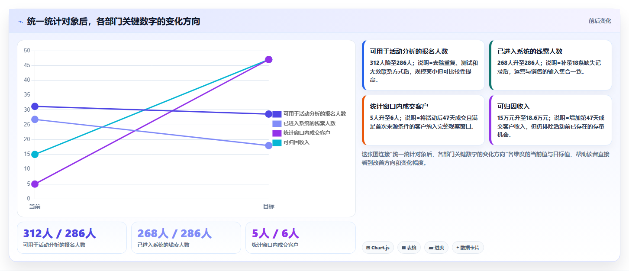
Task: Click the 前后变化 label in the header
Action: (x=600, y=21)
